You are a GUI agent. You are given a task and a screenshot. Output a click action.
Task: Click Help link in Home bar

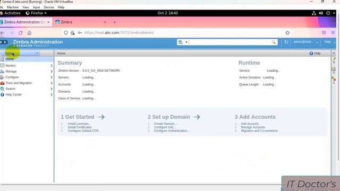pyautogui.click(x=315, y=53)
